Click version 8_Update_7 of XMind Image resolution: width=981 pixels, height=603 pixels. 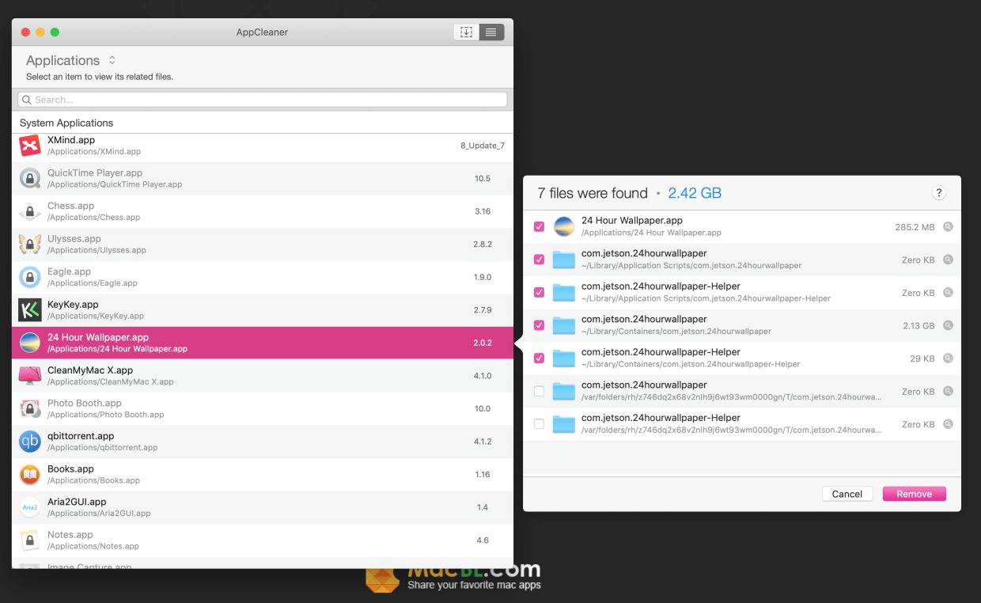point(483,146)
